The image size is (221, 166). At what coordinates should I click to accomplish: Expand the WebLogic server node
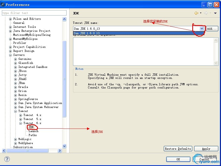coord(15,139)
